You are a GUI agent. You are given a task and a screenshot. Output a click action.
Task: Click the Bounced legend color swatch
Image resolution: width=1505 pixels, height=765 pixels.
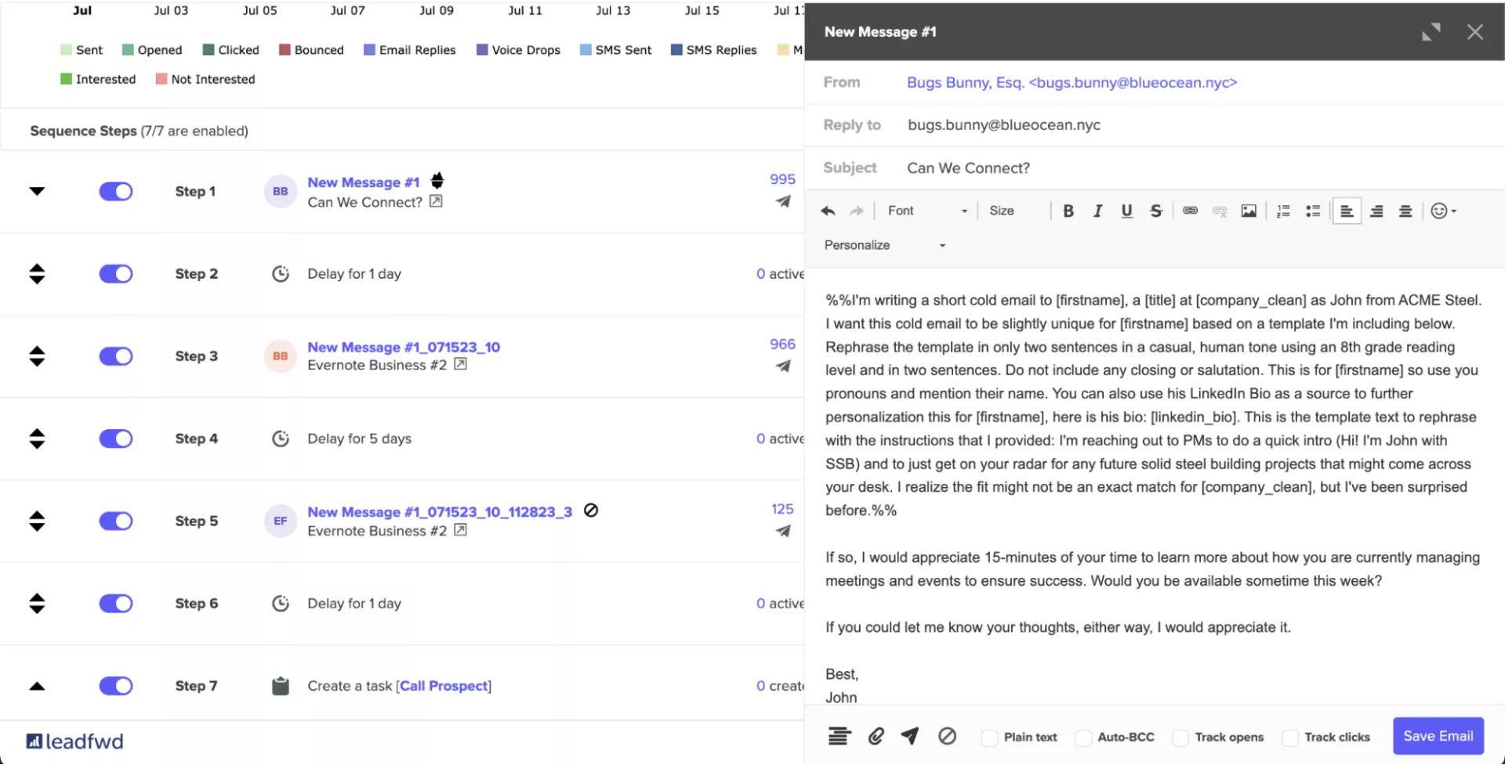coord(285,49)
